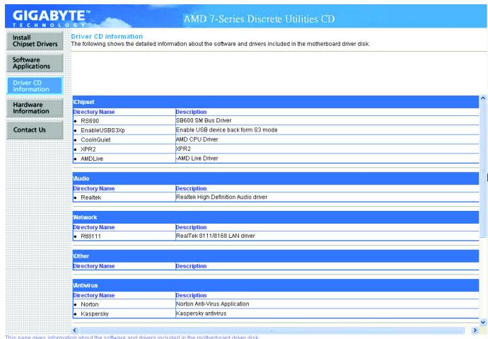Click 'RealTek 8111/8168 LAN driver' description
This screenshot has height=339, width=488.
(x=216, y=236)
